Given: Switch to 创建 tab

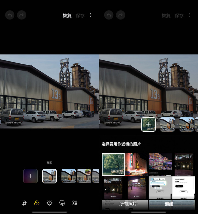Looking at the screenshot, I should click(x=169, y=204).
